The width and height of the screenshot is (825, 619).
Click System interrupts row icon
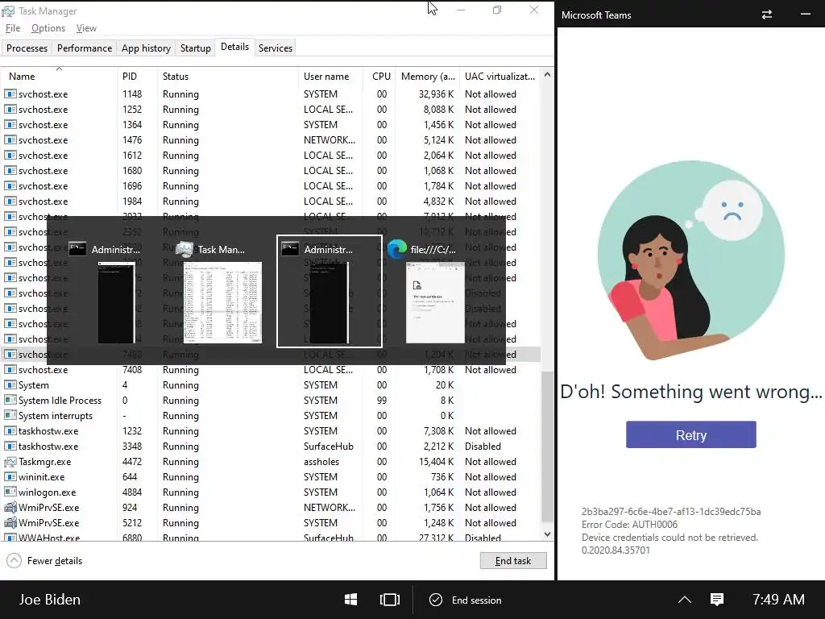coord(10,415)
